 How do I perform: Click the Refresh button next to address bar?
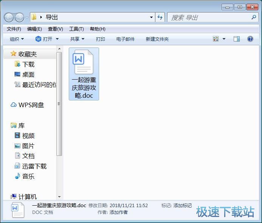160,17
